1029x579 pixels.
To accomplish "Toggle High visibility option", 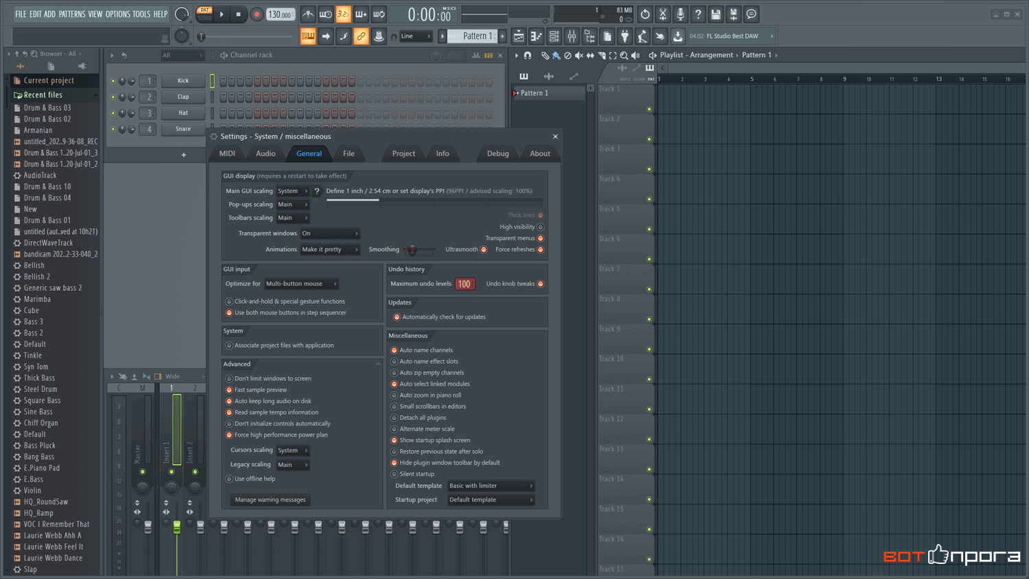I will pos(541,227).
